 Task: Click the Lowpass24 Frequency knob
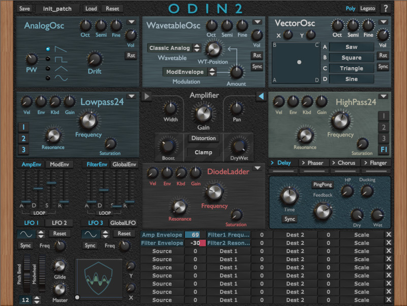click(x=88, y=121)
